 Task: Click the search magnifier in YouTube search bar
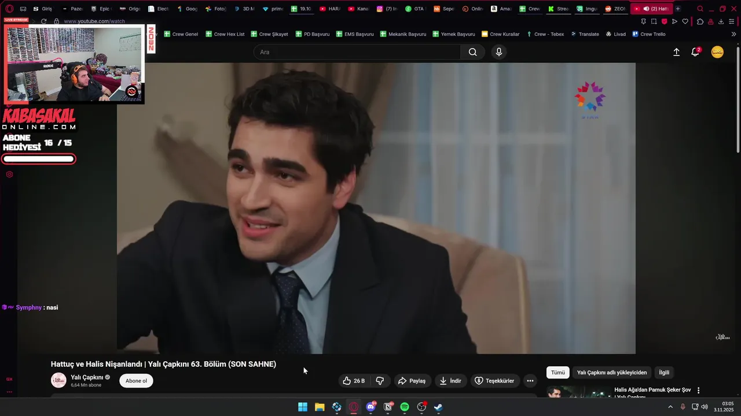pyautogui.click(x=473, y=52)
